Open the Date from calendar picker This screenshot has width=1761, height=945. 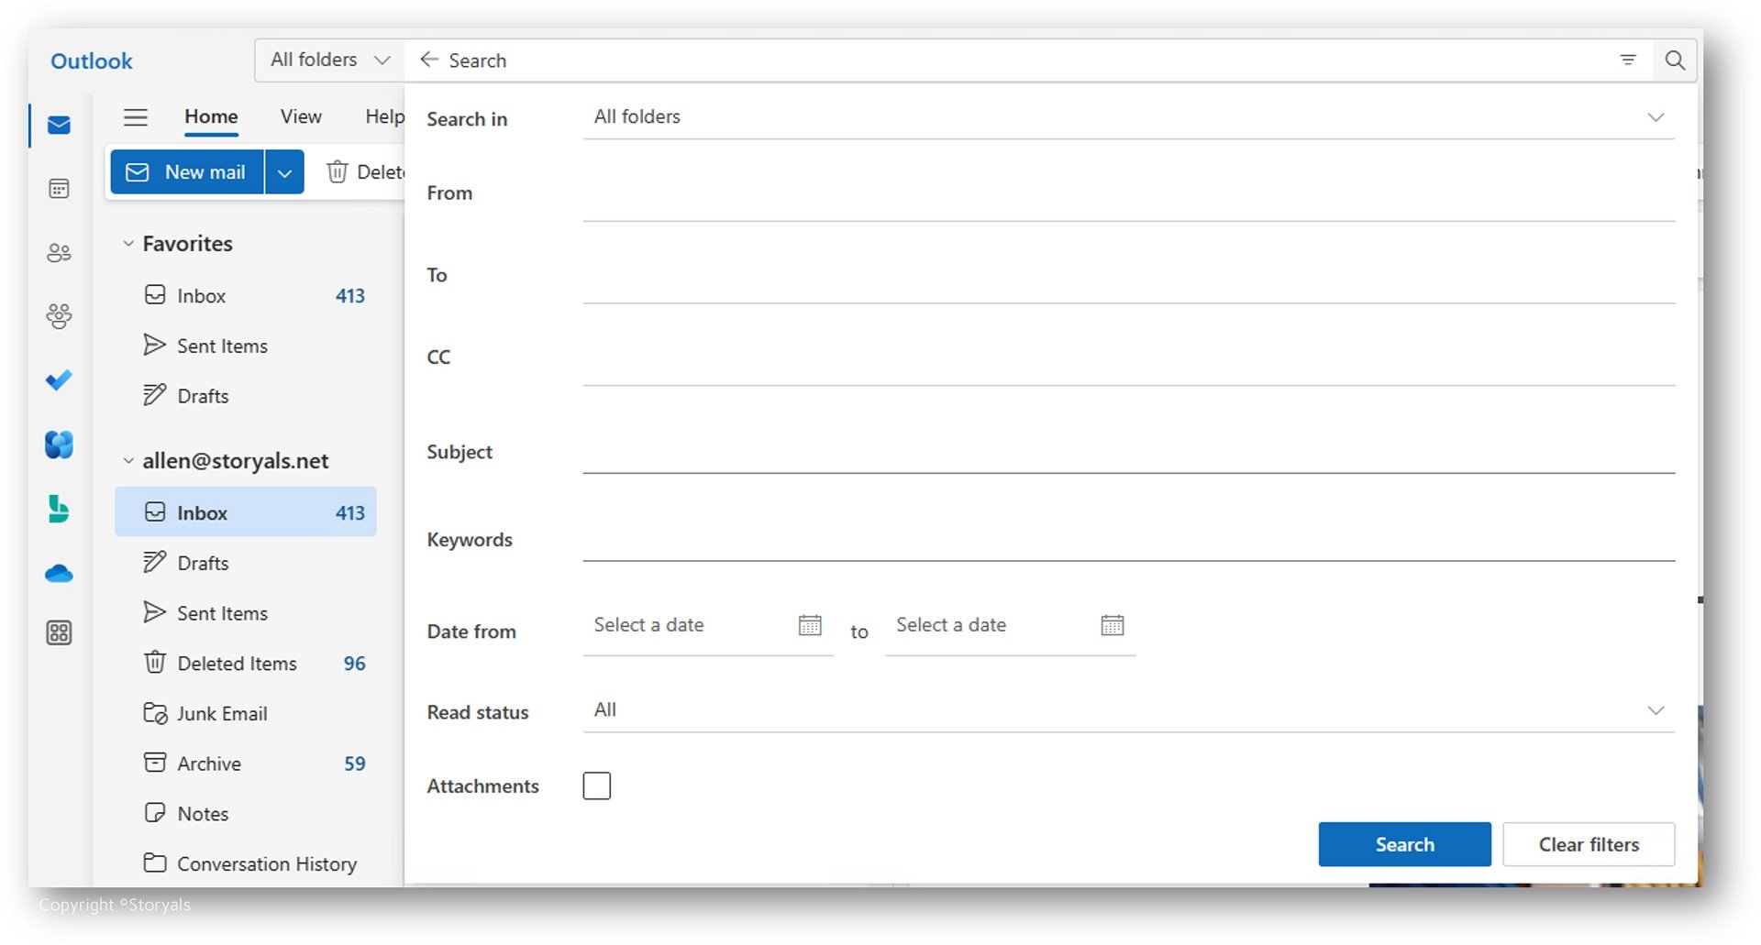[810, 625]
